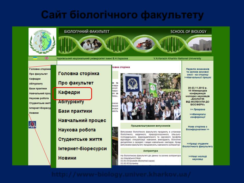Image resolution: width=244 pixels, height=183 pixels.
Task: Click the '03.00.05 Ботаніка' specialty line
Action: (x=129, y=163)
